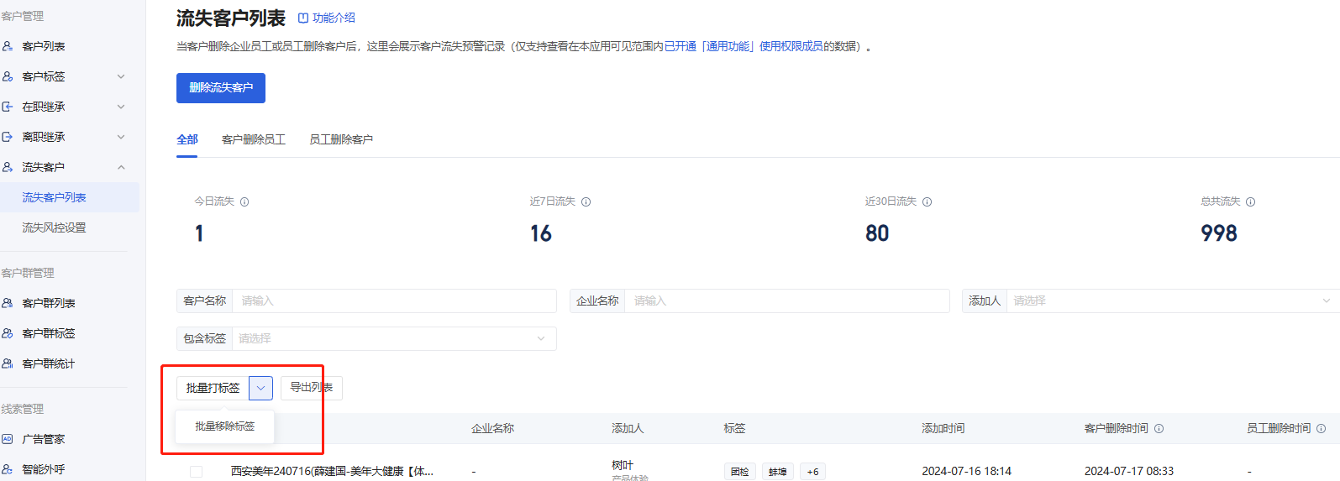This screenshot has width=1340, height=481.
Task: Click info icon beside 今日流失
Action: point(244,201)
